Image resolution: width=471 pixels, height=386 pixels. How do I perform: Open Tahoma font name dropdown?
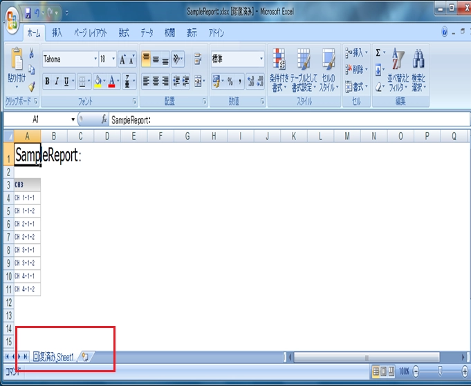pyautogui.click(x=95, y=59)
